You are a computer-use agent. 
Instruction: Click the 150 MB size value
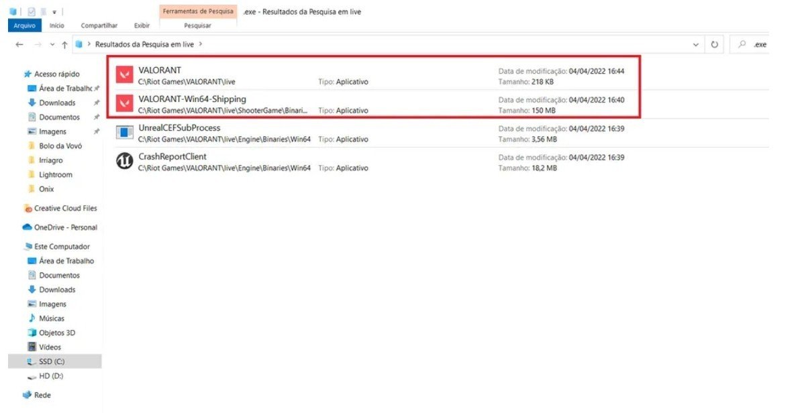[544, 110]
